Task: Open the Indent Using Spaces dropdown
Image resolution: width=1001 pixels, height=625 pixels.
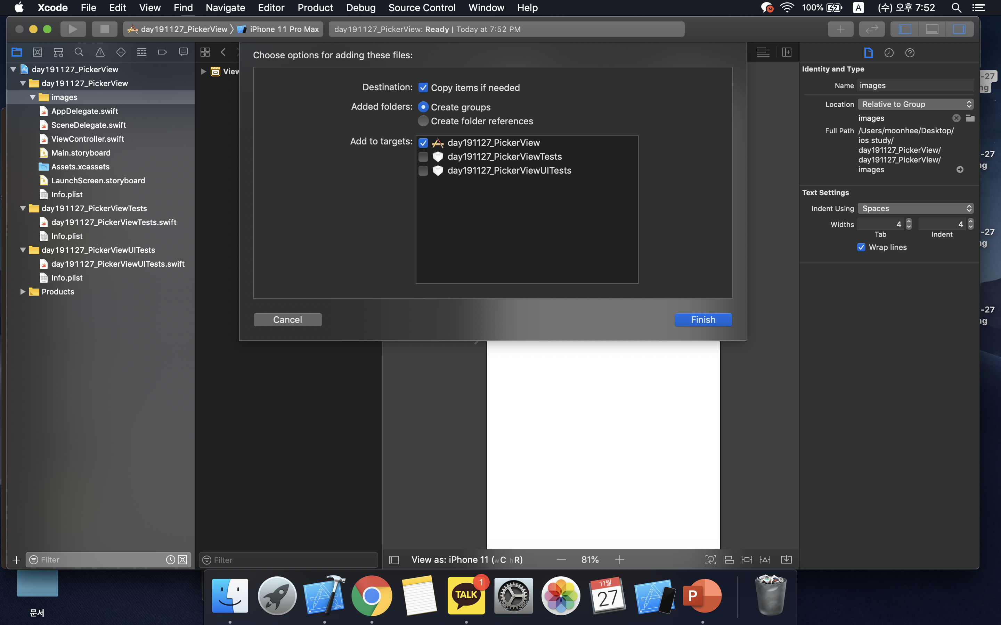Action: (x=915, y=208)
